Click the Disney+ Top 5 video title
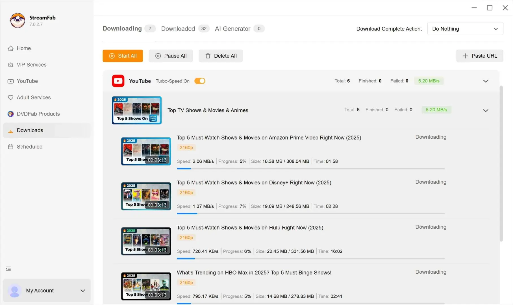This screenshot has width=513, height=305. [254, 183]
